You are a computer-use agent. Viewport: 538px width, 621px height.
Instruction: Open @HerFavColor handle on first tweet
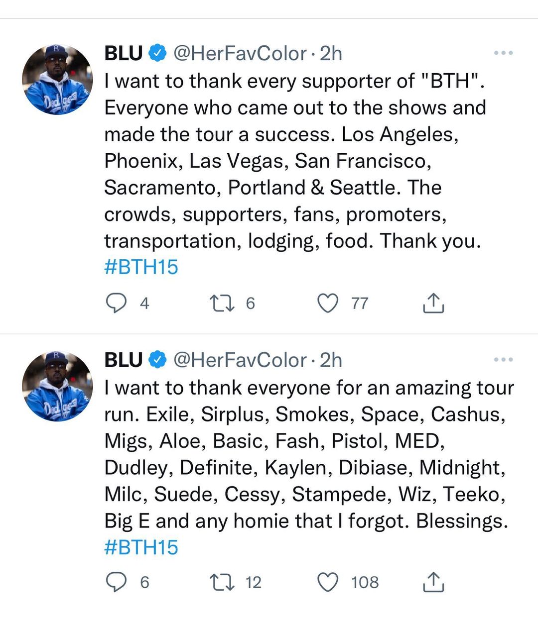(240, 53)
